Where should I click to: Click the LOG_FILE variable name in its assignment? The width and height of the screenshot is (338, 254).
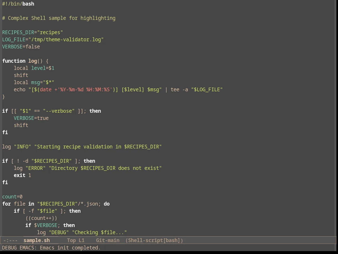point(14,39)
